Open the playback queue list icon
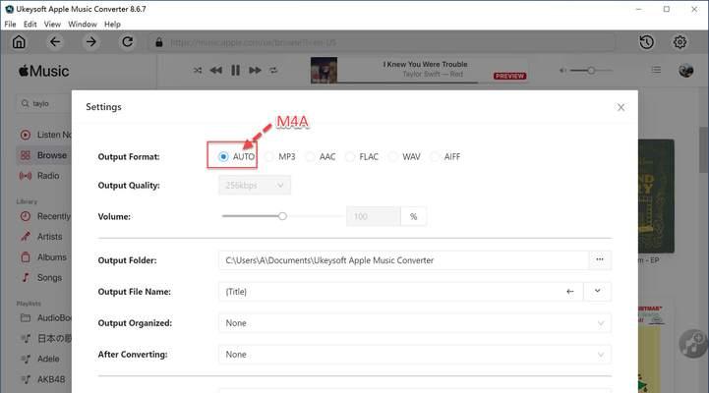The image size is (709, 393). pos(656,70)
